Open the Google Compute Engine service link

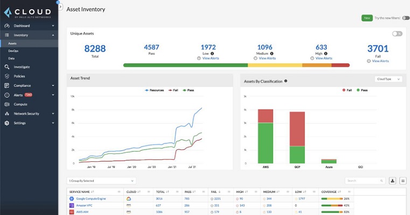91,199
